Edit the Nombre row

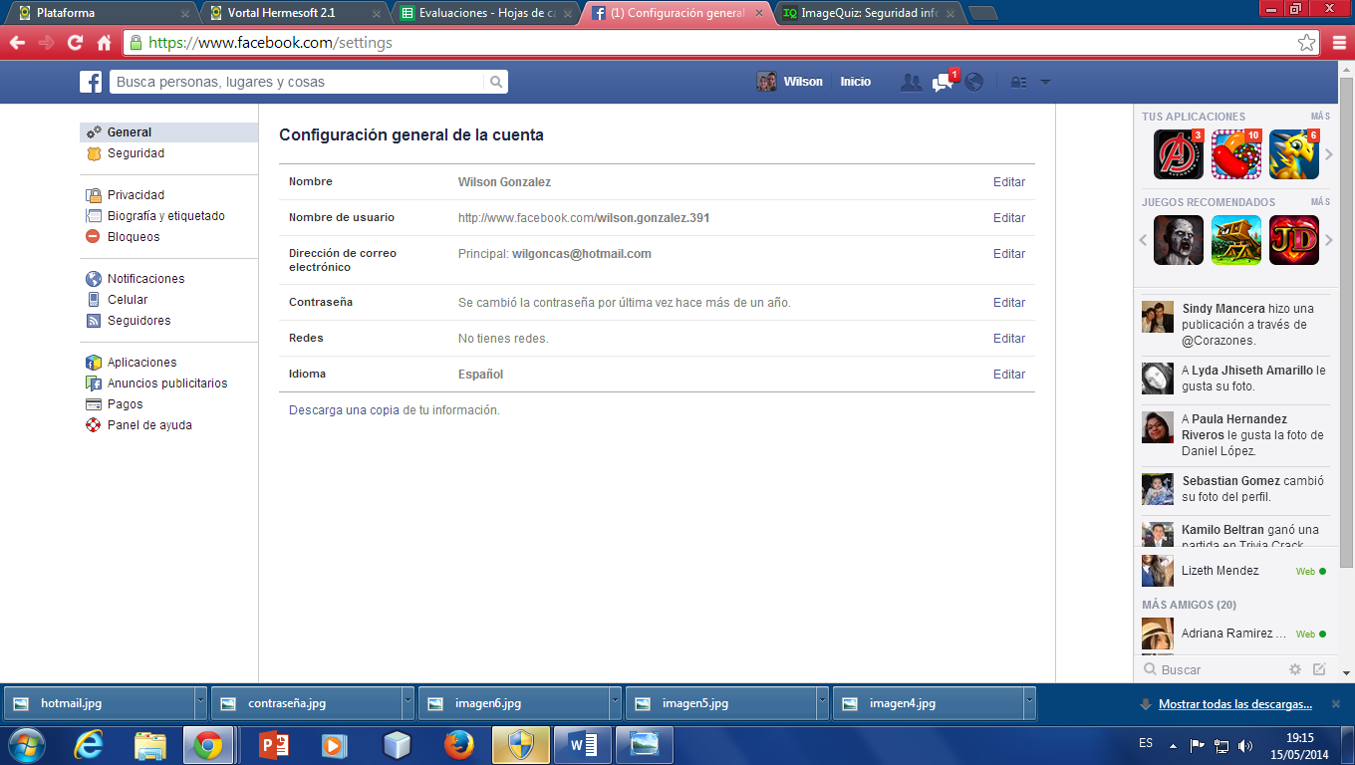(x=1008, y=182)
